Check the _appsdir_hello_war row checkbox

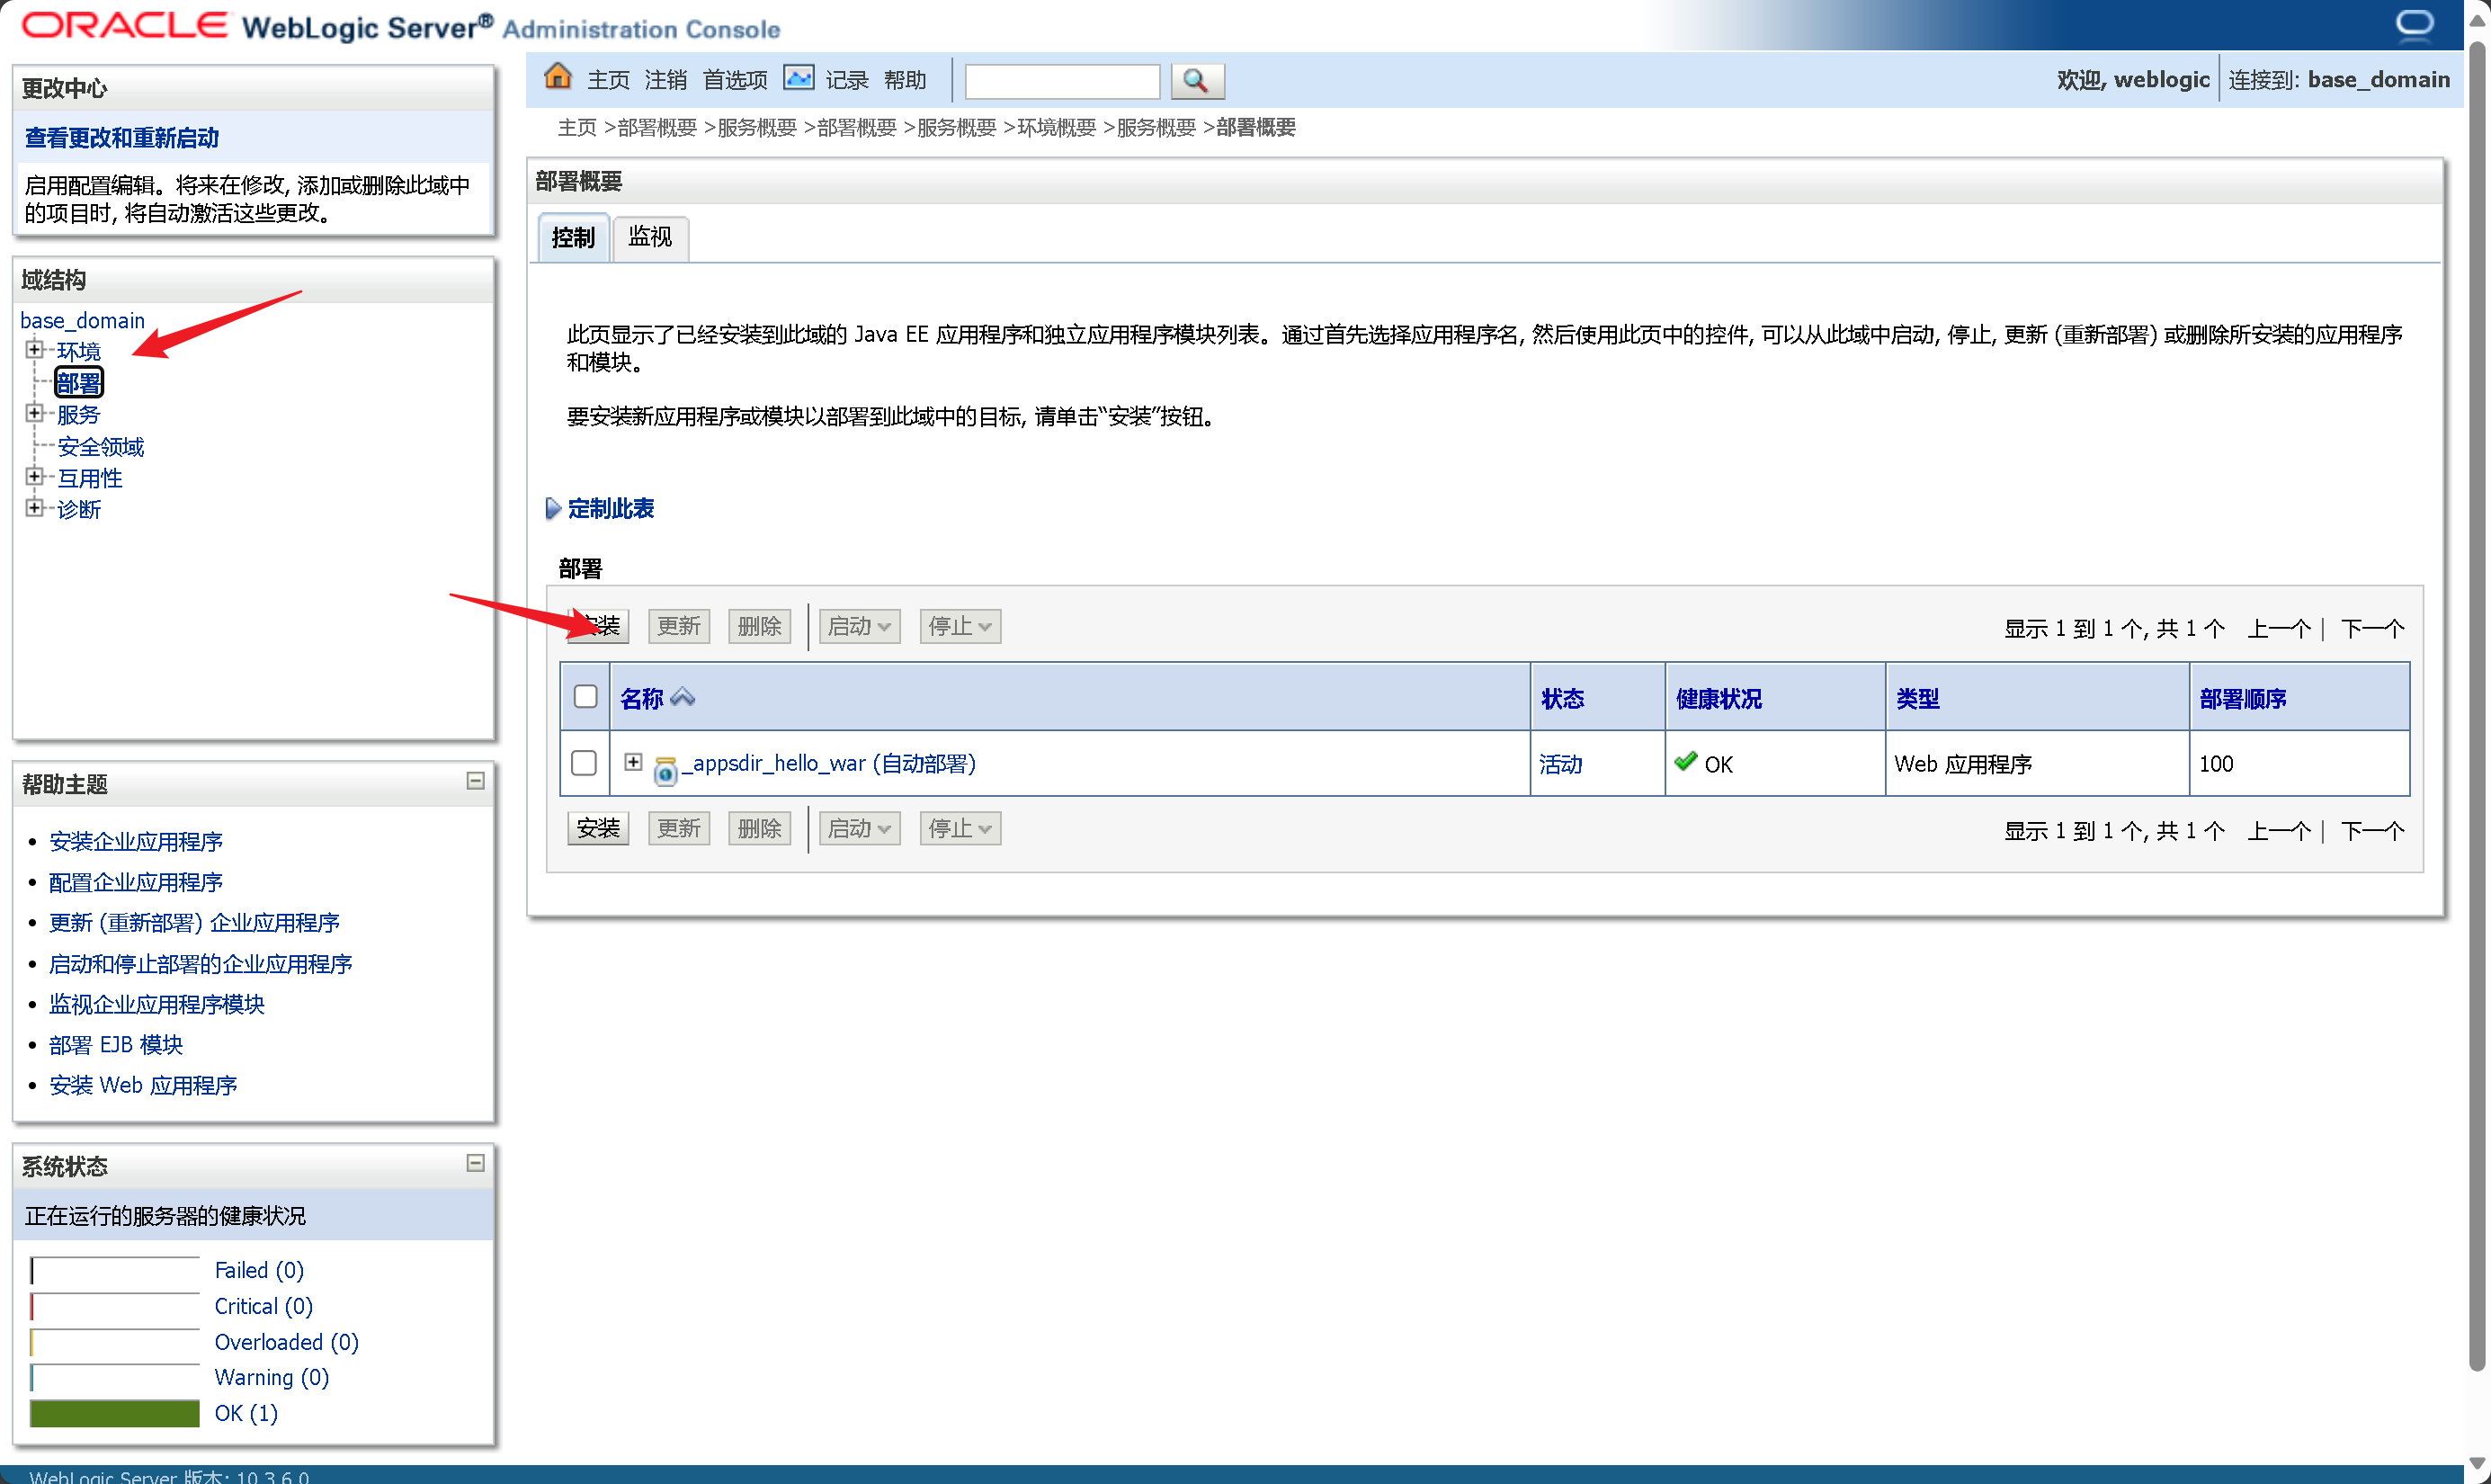click(584, 763)
